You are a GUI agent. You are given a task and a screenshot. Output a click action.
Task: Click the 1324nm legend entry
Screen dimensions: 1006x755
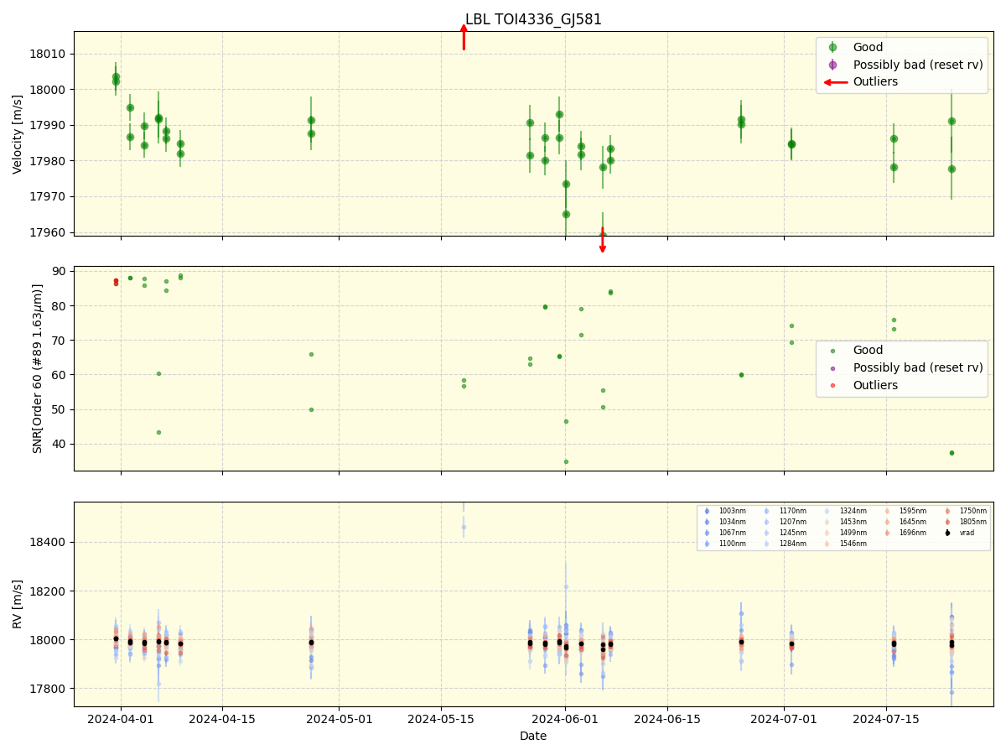click(x=846, y=511)
